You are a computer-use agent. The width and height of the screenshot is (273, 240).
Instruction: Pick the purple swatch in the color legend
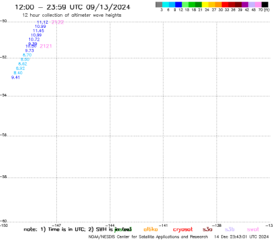click(245, 4)
